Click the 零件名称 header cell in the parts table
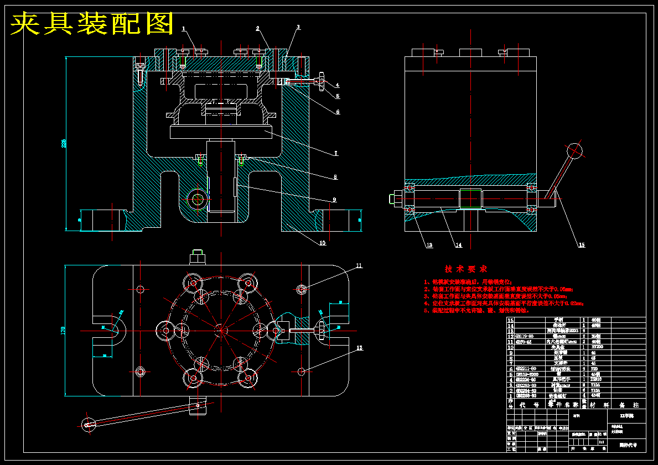Viewport: 658px width, 465px height. 563,405
